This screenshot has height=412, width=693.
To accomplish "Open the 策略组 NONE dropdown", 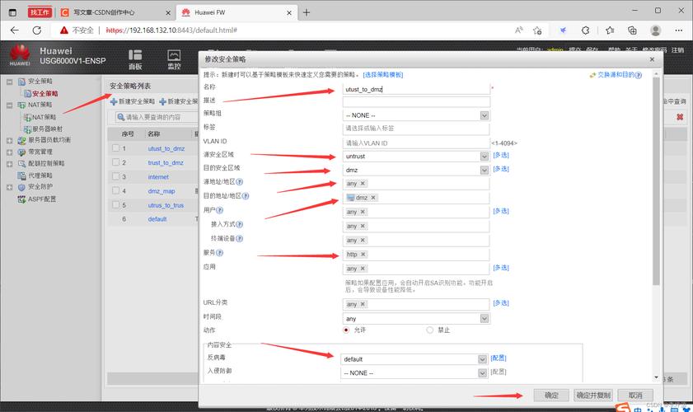I will tap(485, 115).
